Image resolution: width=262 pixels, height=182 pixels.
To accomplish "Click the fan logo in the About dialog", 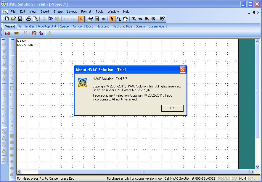I will [x=83, y=83].
